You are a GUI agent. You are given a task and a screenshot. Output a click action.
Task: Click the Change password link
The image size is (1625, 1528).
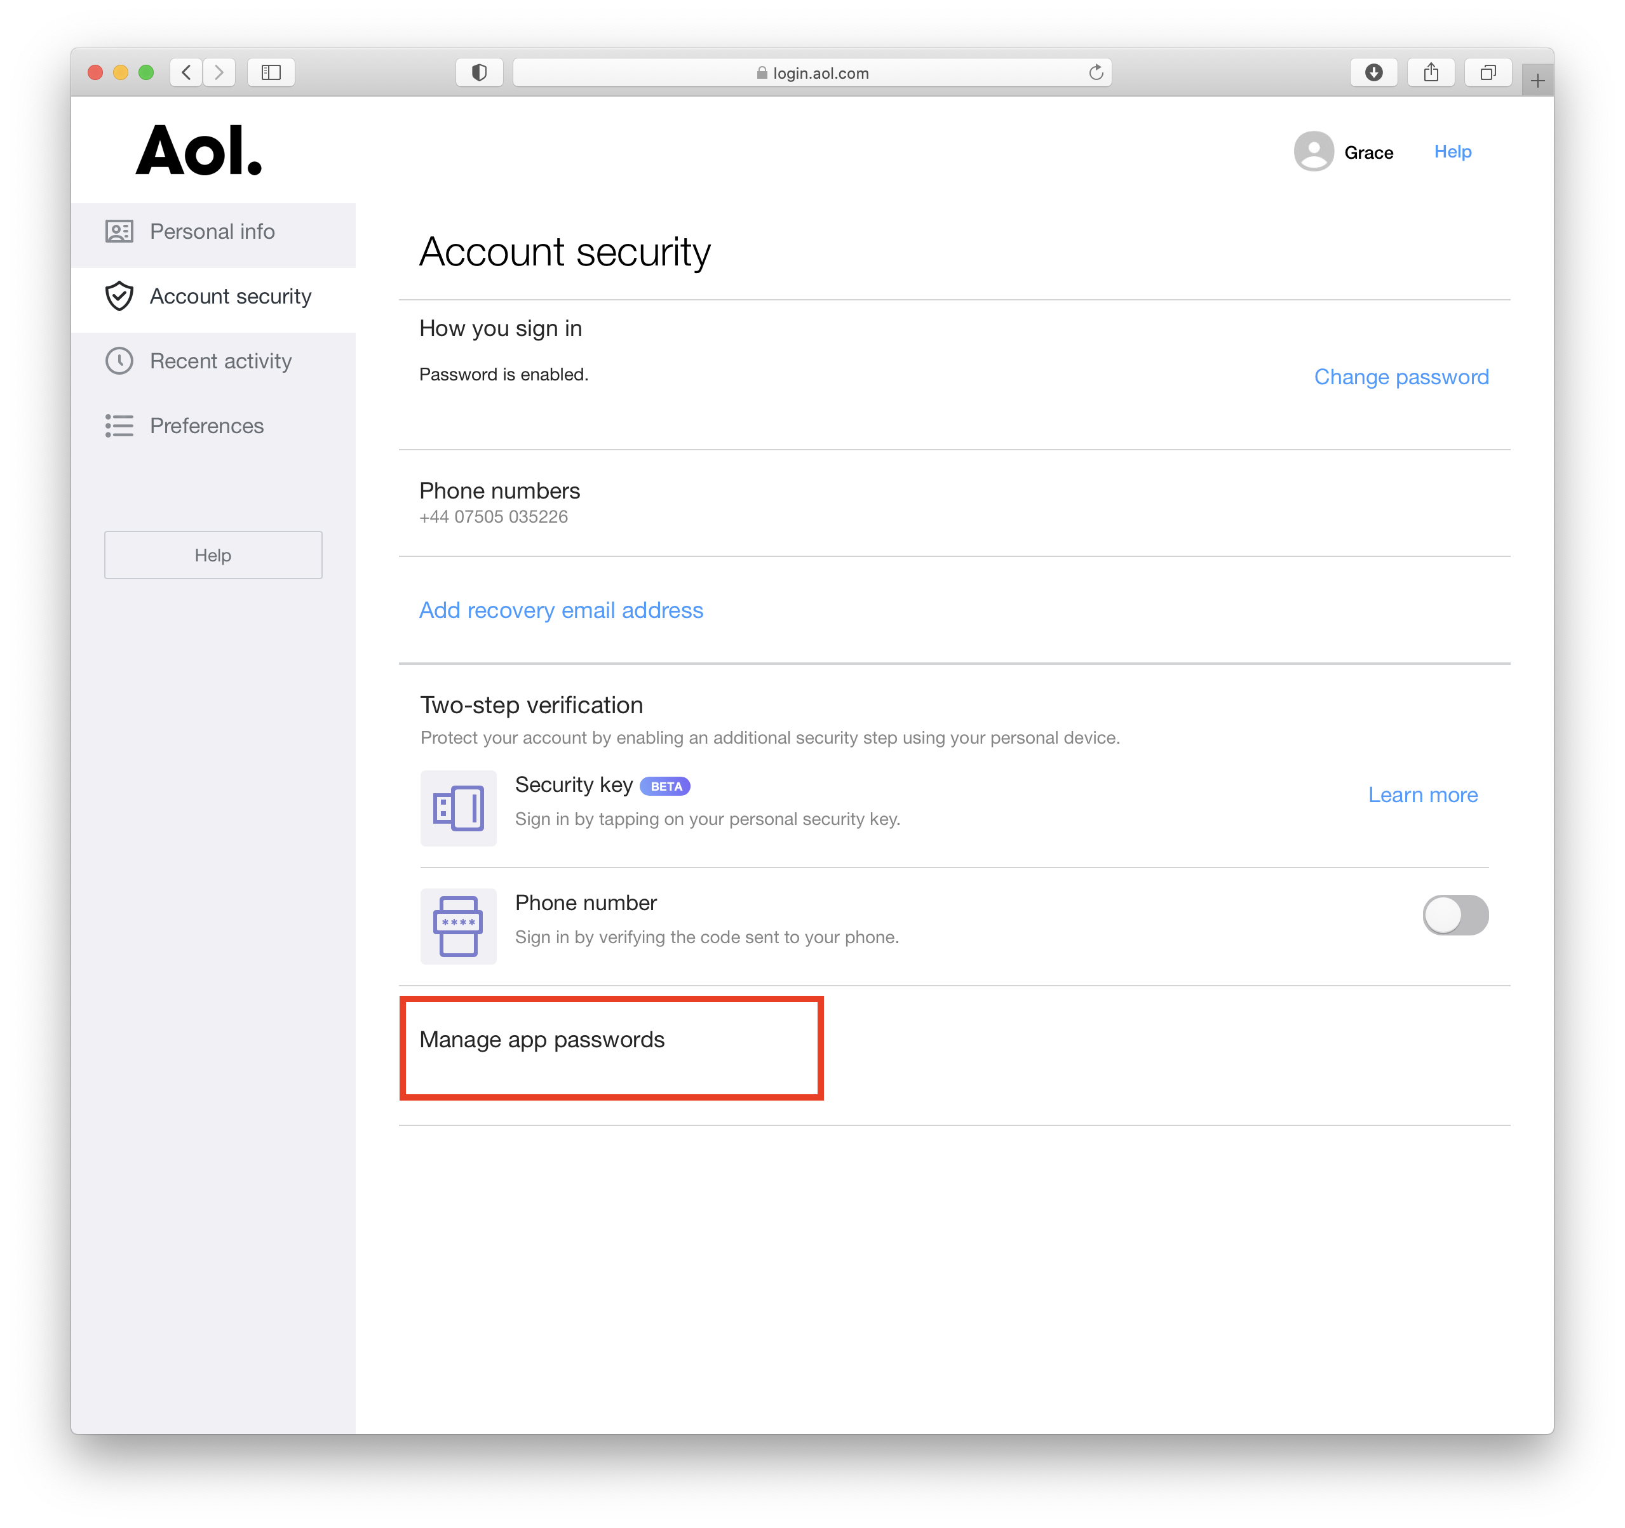point(1401,377)
